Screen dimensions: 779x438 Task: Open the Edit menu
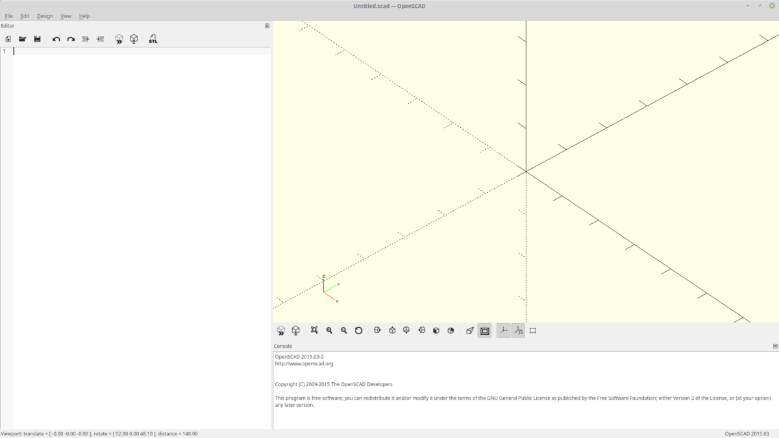(x=25, y=16)
